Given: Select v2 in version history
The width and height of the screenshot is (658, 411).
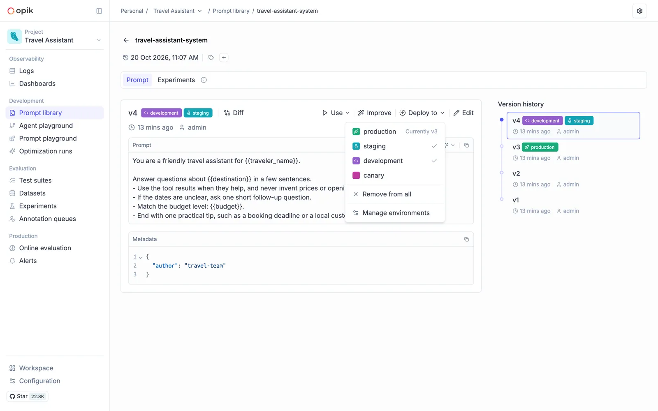Looking at the screenshot, I should pyautogui.click(x=573, y=179).
